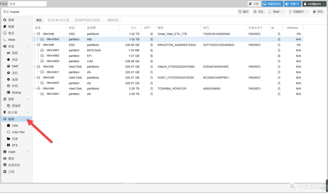Open the 复制 replication panel
The width and height of the screenshot is (328, 193).
[x=11, y=158]
